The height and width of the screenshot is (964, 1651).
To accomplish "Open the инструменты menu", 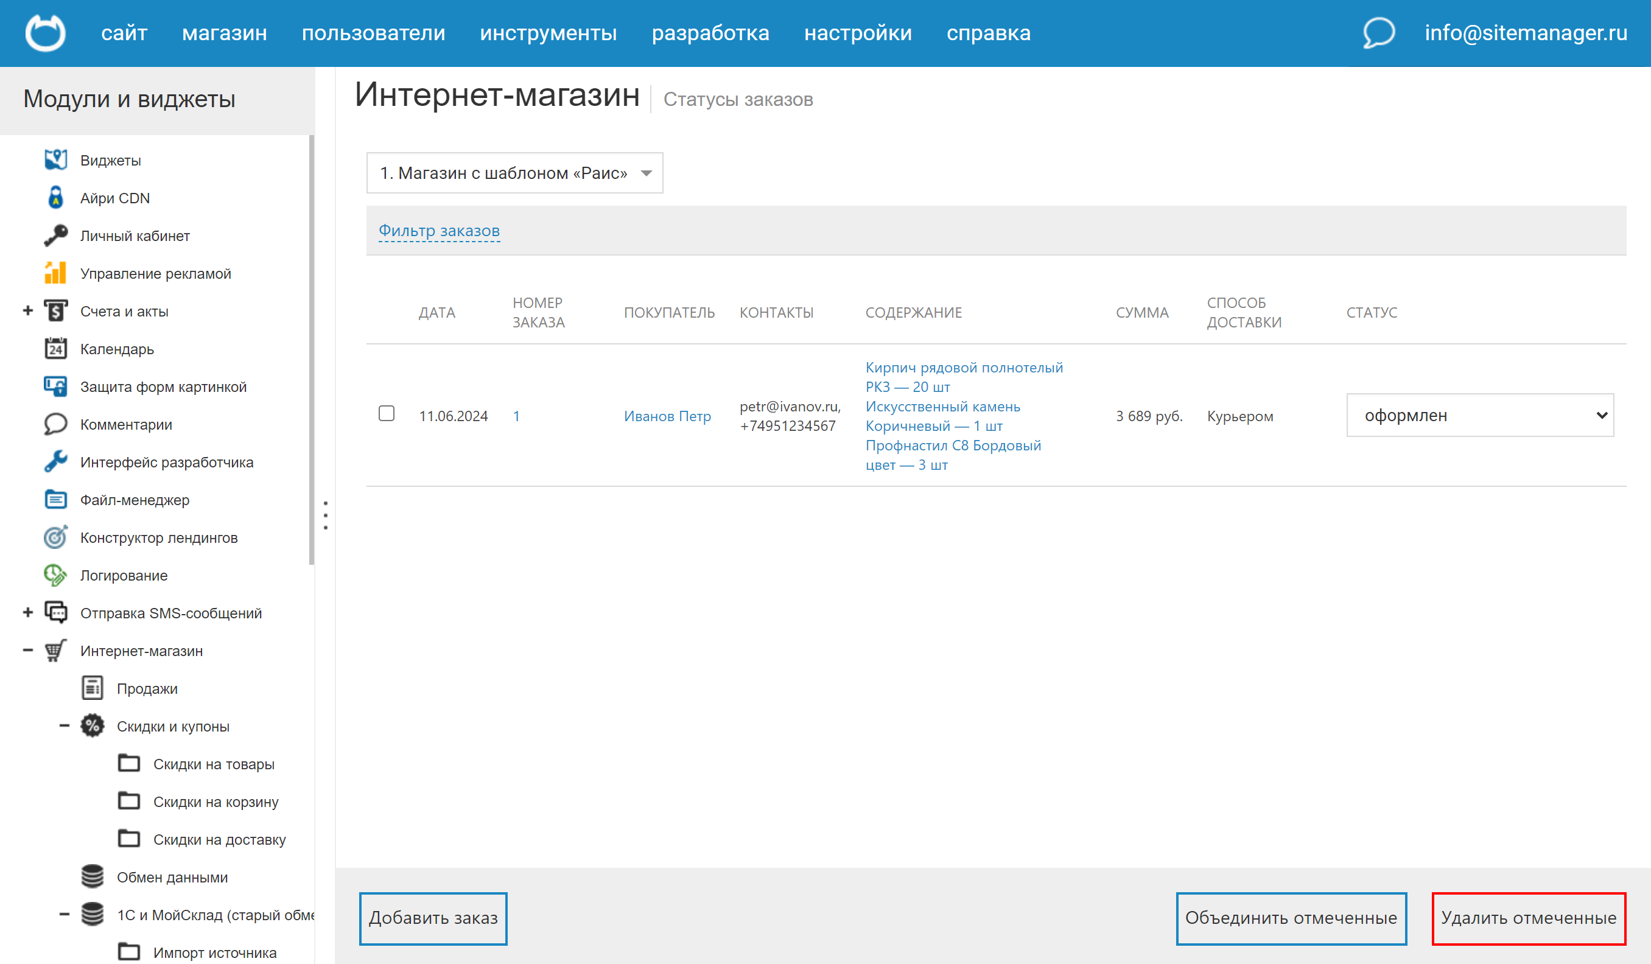I will 549,33.
